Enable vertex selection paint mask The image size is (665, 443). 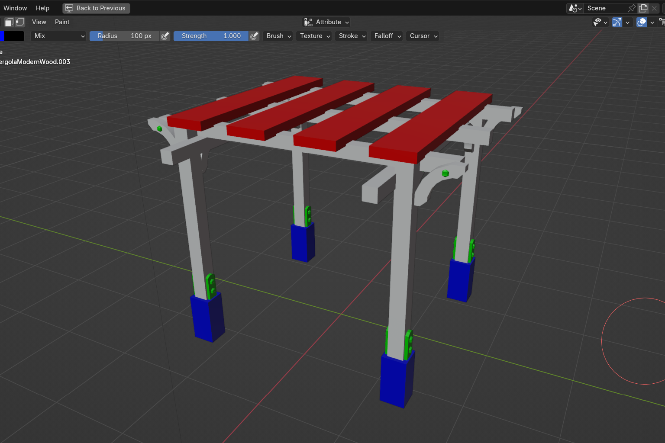point(20,22)
